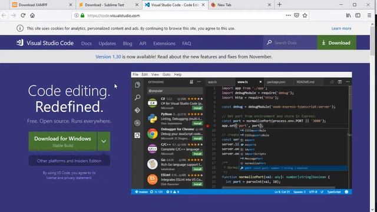The height and width of the screenshot is (212, 377).
Task: Open the Updates navigation item
Action: (x=107, y=44)
